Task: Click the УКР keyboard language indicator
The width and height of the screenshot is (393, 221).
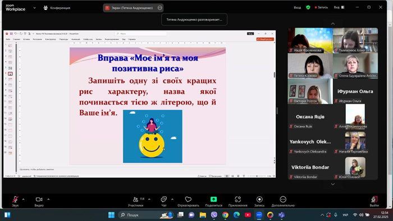Action: [x=345, y=215]
